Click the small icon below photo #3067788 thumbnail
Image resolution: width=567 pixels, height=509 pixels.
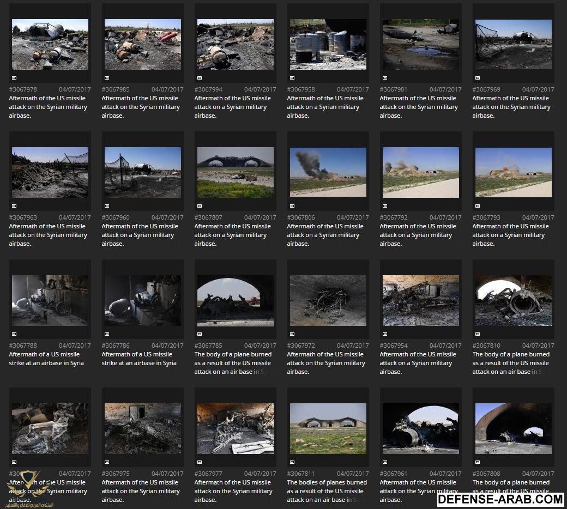14,334
